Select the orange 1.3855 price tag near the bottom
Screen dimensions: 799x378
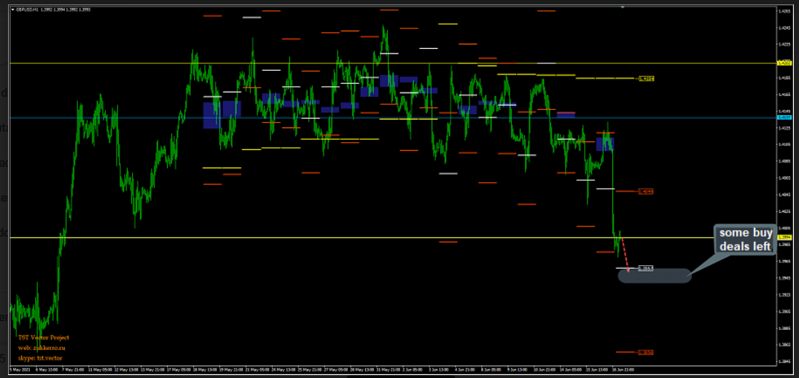click(x=646, y=353)
